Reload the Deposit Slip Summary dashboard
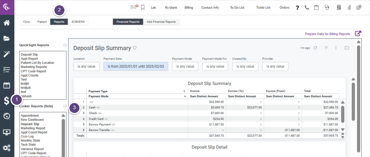370x157 pixels. coord(315,48)
